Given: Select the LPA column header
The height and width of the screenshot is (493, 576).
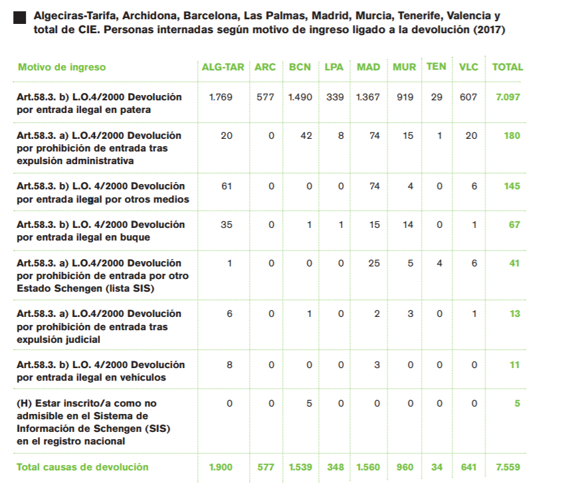Looking at the screenshot, I should (334, 67).
